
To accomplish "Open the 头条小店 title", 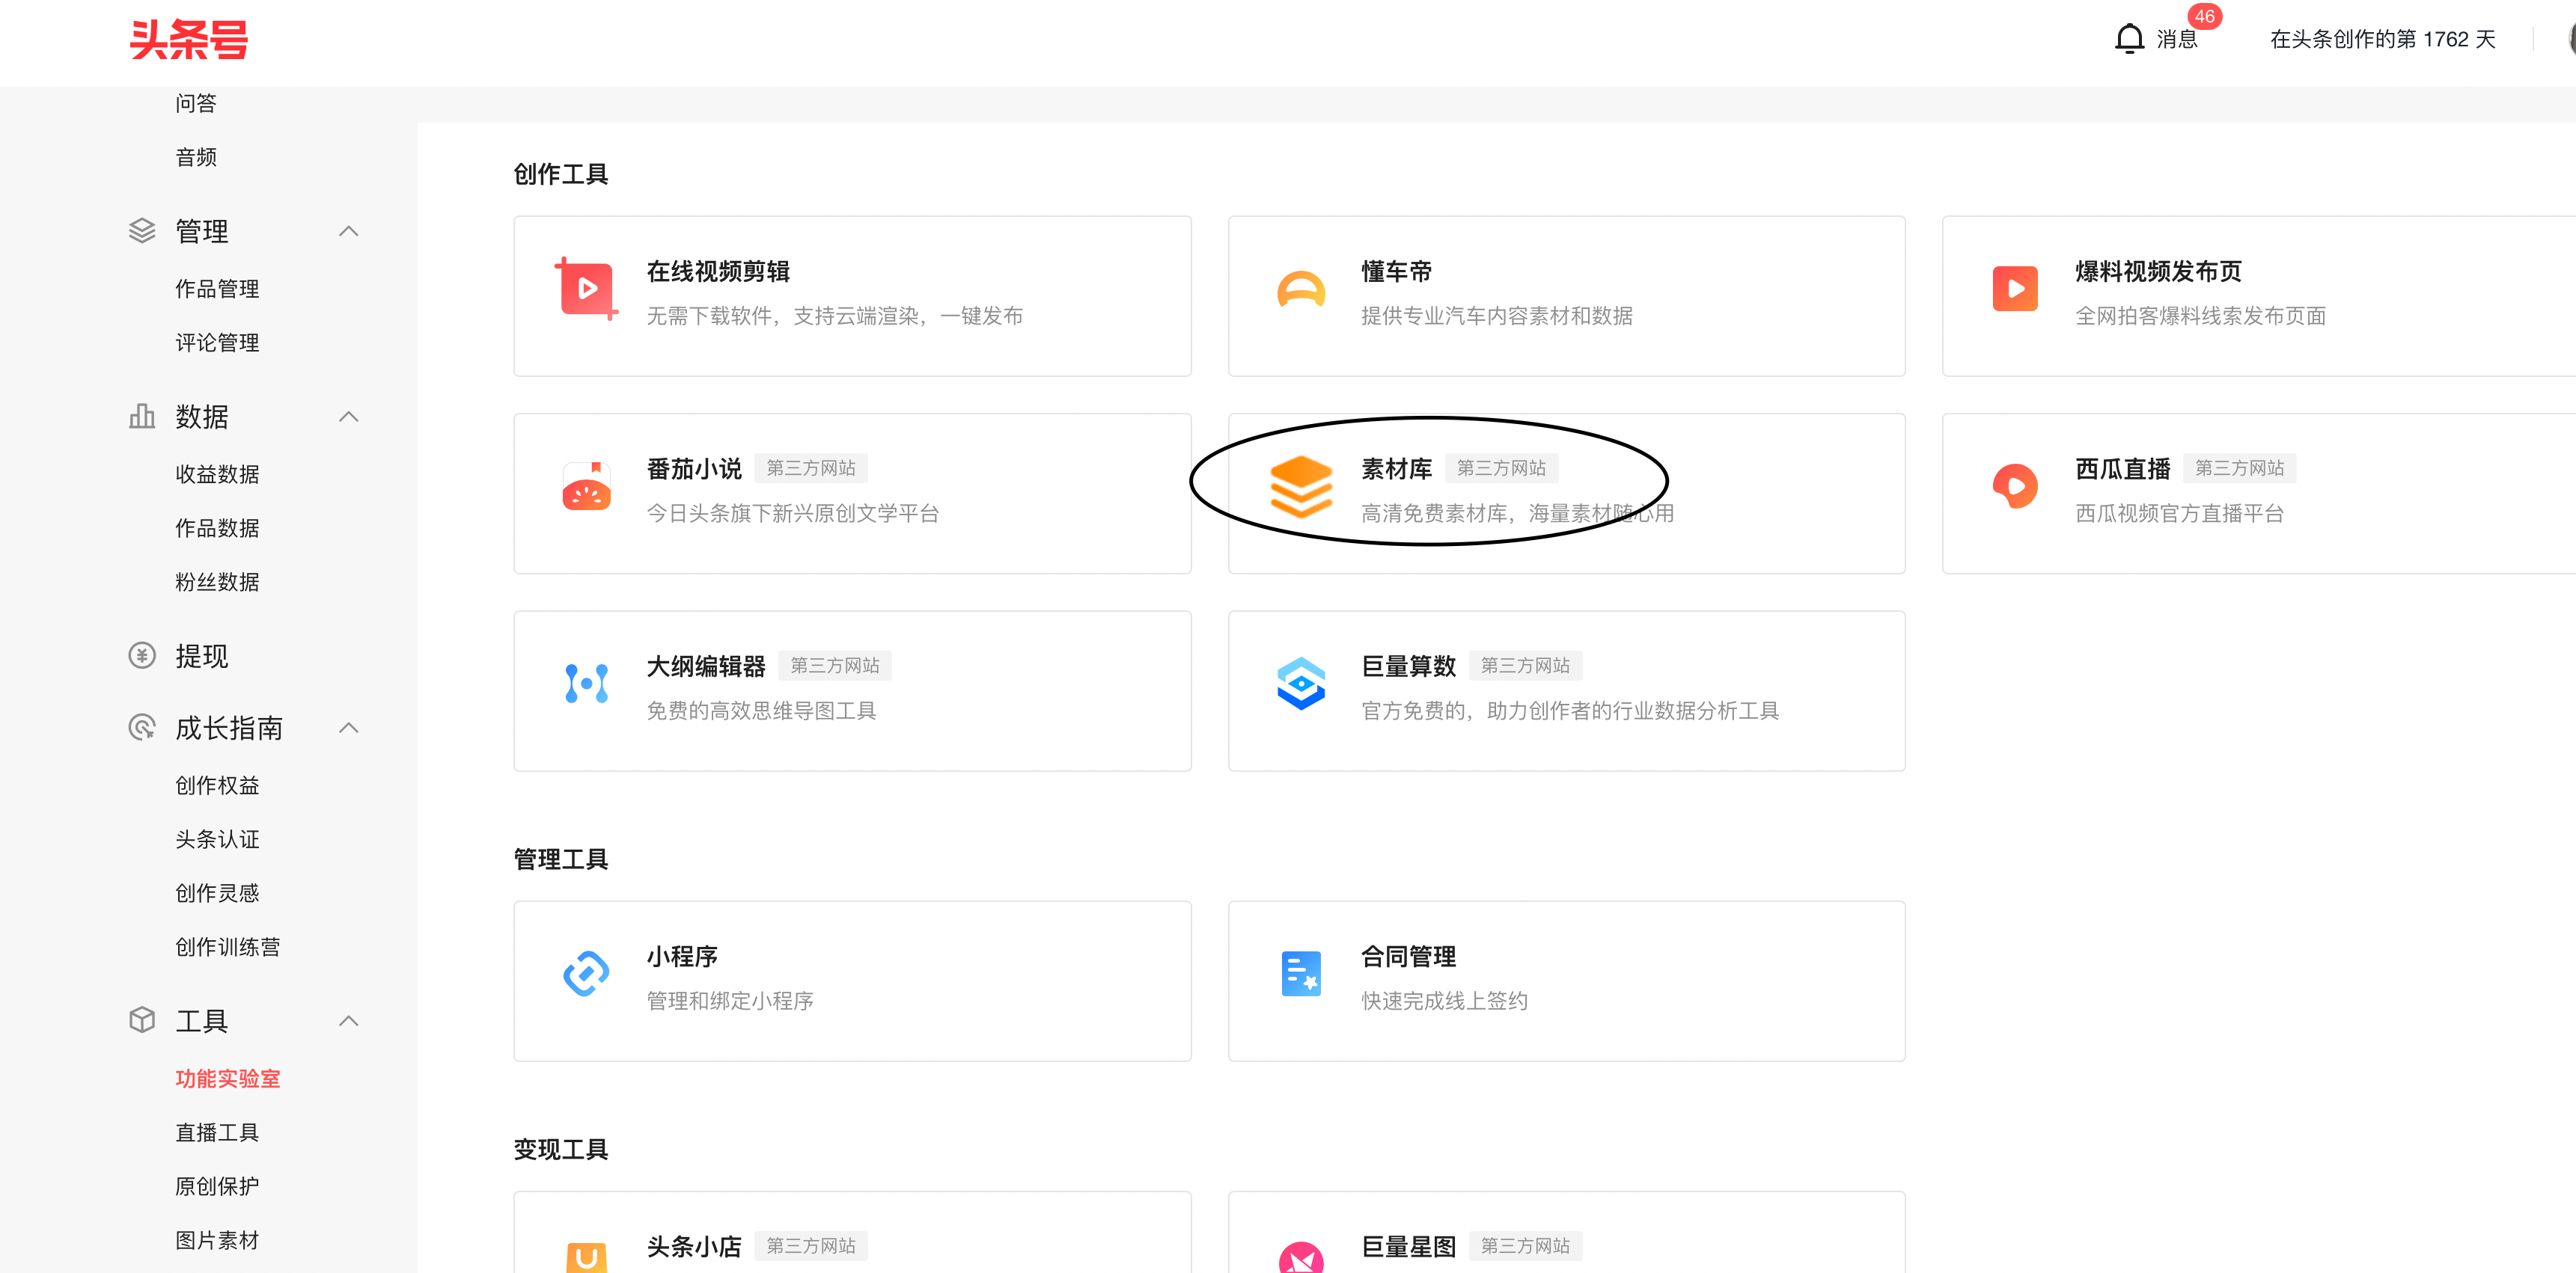I will (694, 1246).
